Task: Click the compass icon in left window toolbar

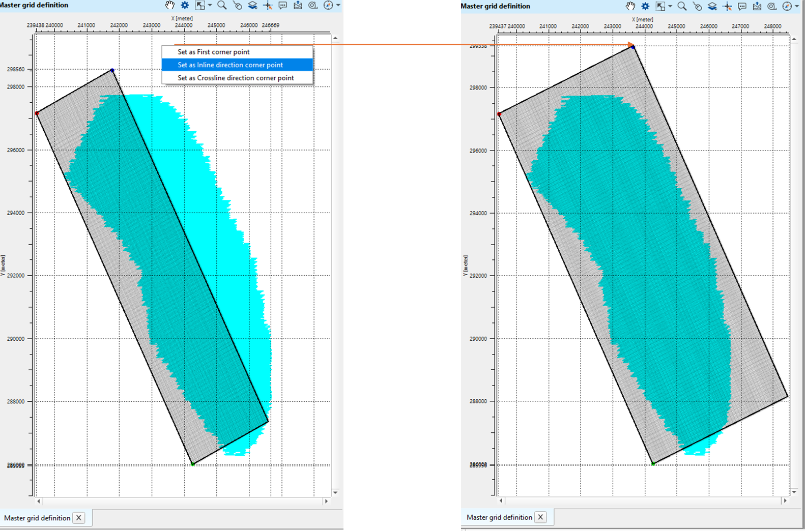Action: pyautogui.click(x=328, y=5)
